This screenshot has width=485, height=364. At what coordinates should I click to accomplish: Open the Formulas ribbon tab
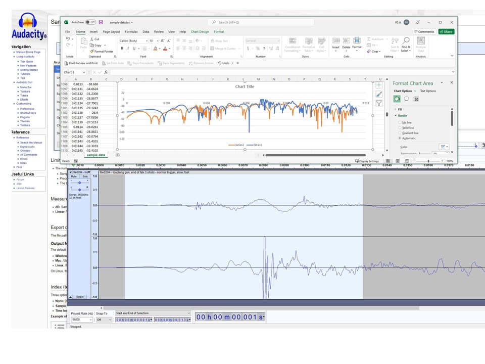(x=131, y=31)
